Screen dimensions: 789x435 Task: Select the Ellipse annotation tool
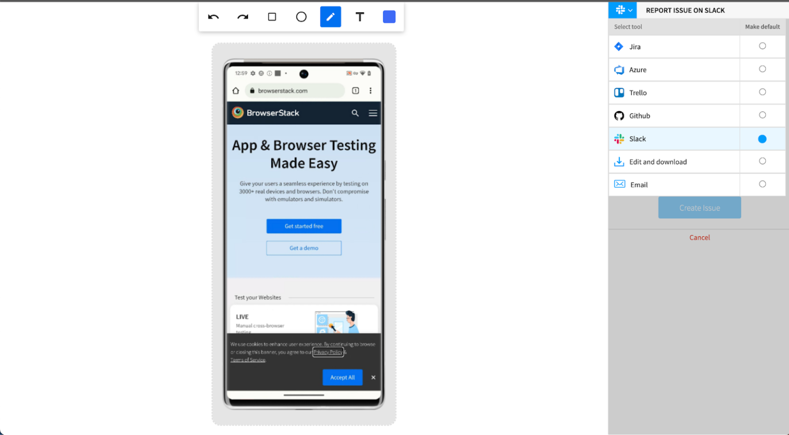tap(301, 16)
